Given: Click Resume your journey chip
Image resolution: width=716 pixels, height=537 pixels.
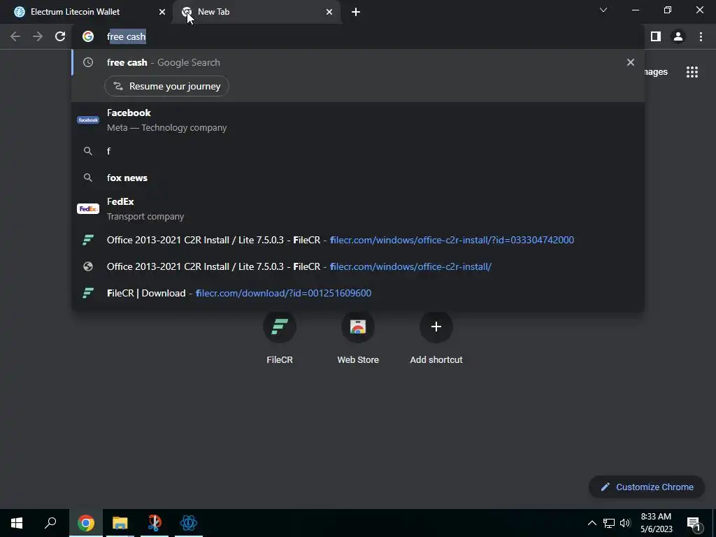Looking at the screenshot, I should [166, 86].
